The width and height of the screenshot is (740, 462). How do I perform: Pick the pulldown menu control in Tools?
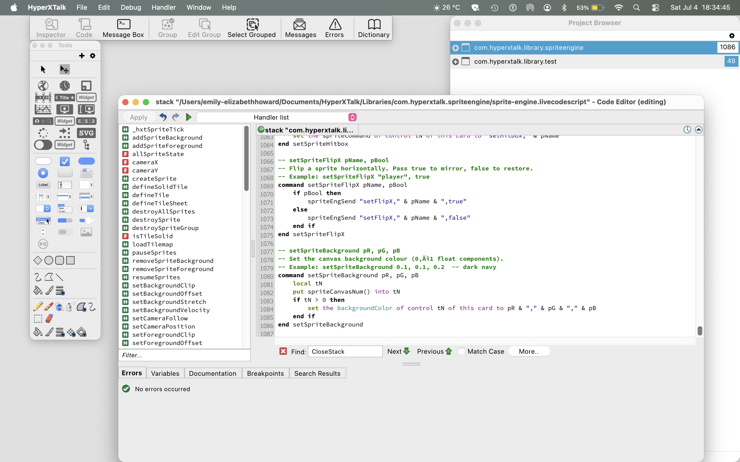coord(64,208)
